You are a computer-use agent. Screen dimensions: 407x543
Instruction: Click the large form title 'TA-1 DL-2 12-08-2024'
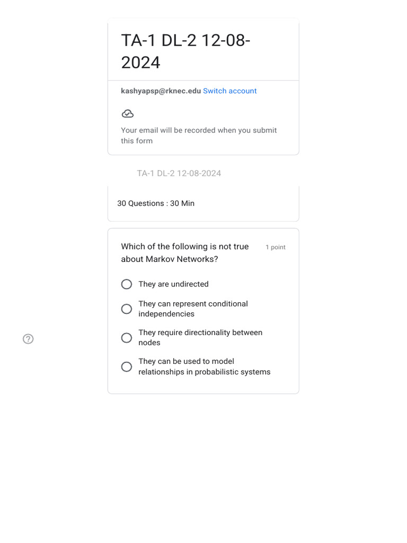185,51
